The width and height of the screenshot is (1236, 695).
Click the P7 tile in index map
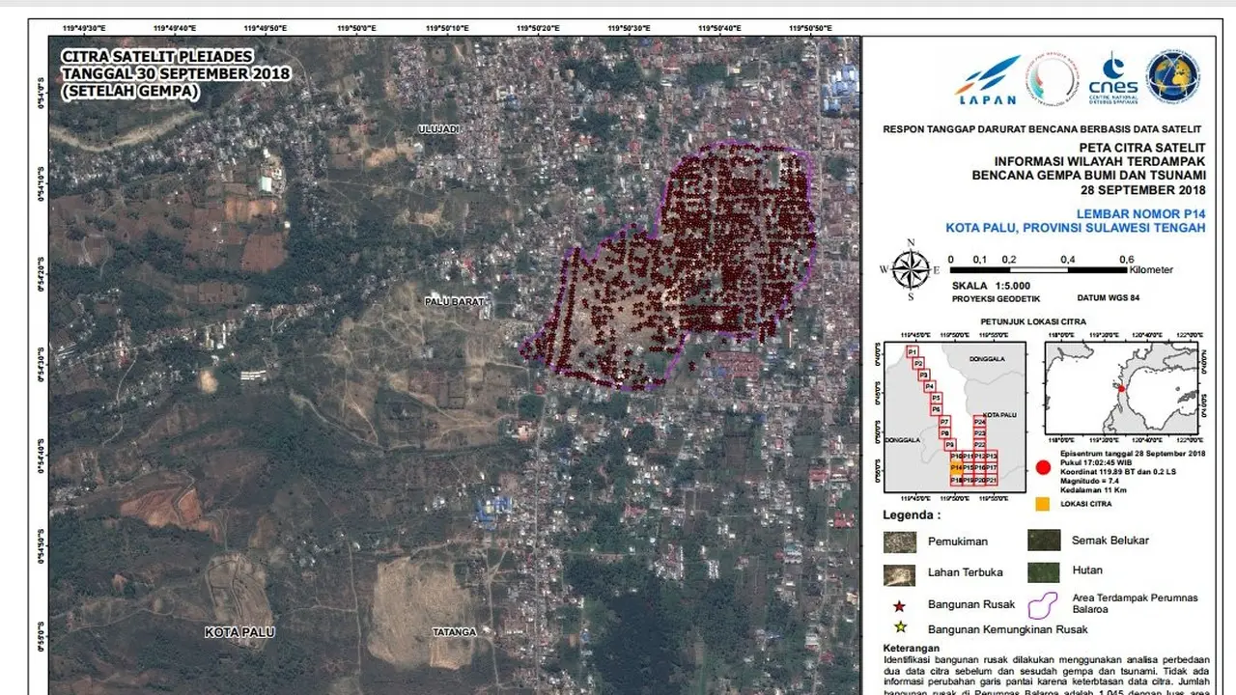click(x=944, y=422)
